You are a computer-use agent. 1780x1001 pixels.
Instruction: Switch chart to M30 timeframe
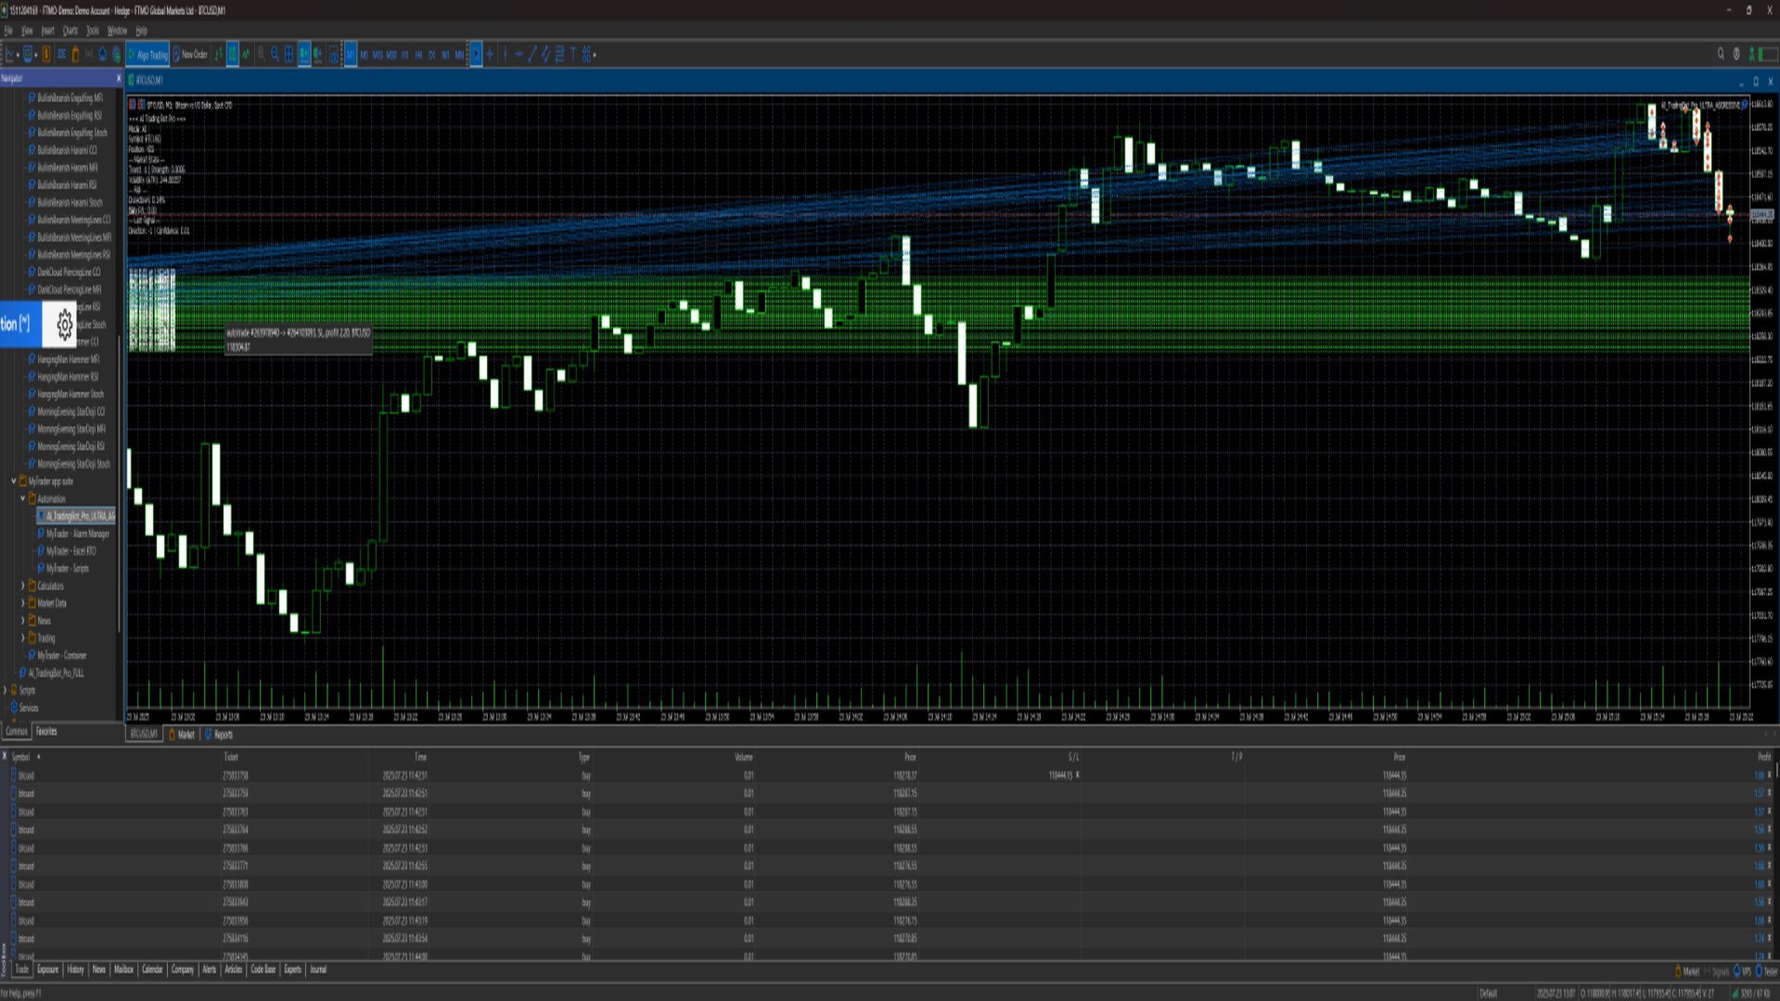(391, 55)
